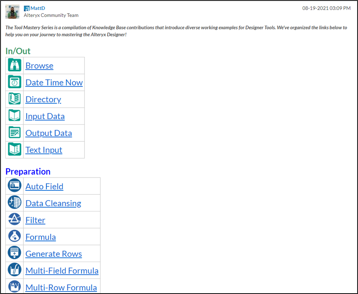The height and width of the screenshot is (294, 358).
Task: Open the Multi-Field Formula link
Action: click(62, 271)
